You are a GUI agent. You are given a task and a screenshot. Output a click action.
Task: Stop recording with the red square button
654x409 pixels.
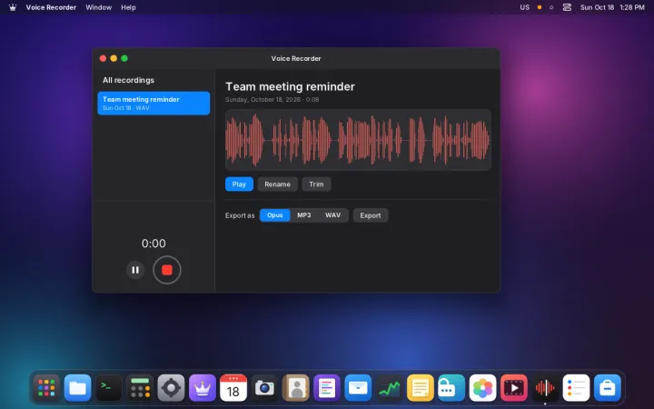pyautogui.click(x=167, y=270)
